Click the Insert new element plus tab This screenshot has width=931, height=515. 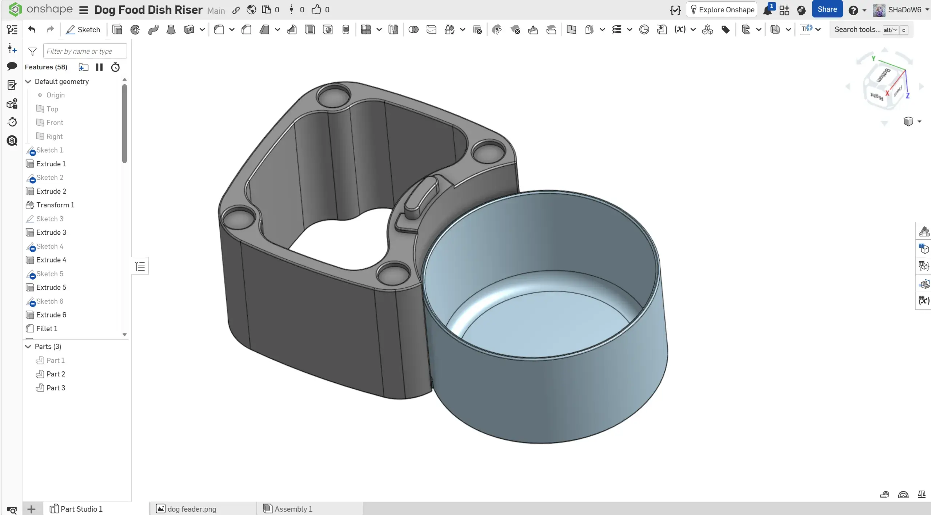[x=32, y=509]
